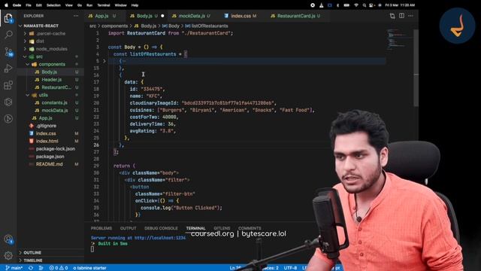The width and height of the screenshot is (481, 271).
Task: Click components breadcrumb in editor path
Action: pyautogui.click(x=114, y=26)
